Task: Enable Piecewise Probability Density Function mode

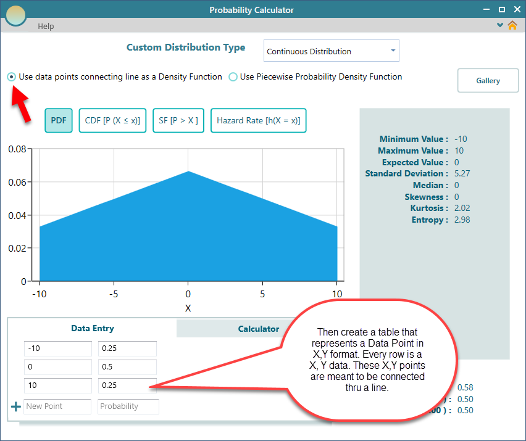Action: [233, 76]
